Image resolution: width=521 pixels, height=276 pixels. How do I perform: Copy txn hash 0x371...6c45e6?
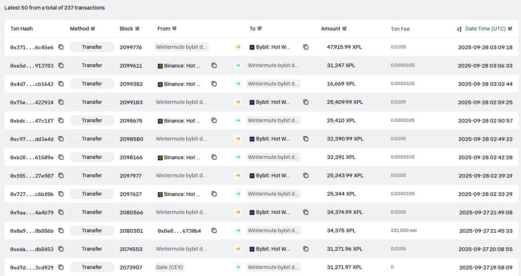click(61, 47)
